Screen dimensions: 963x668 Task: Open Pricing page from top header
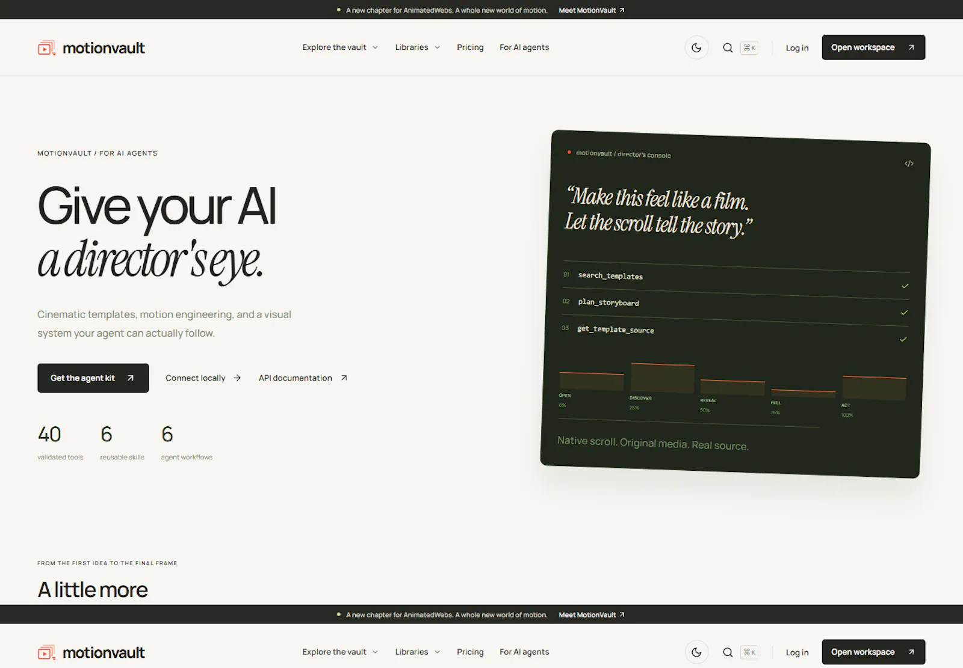470,47
